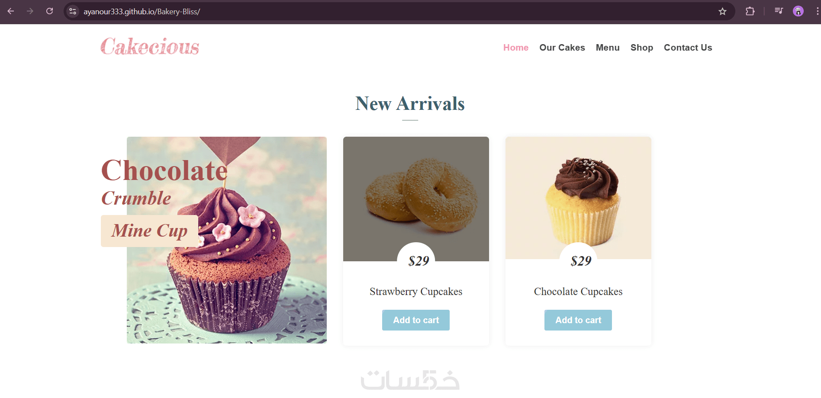This screenshot has height=398, width=821.
Task: Reload the page with the refresh icon
Action: (x=50, y=11)
